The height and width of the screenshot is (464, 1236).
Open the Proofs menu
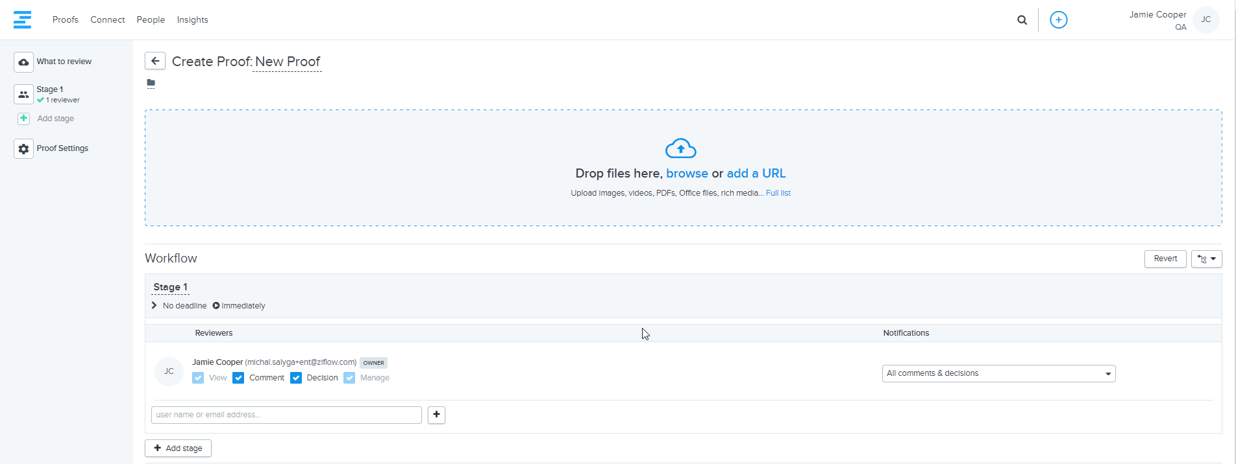[x=65, y=20]
